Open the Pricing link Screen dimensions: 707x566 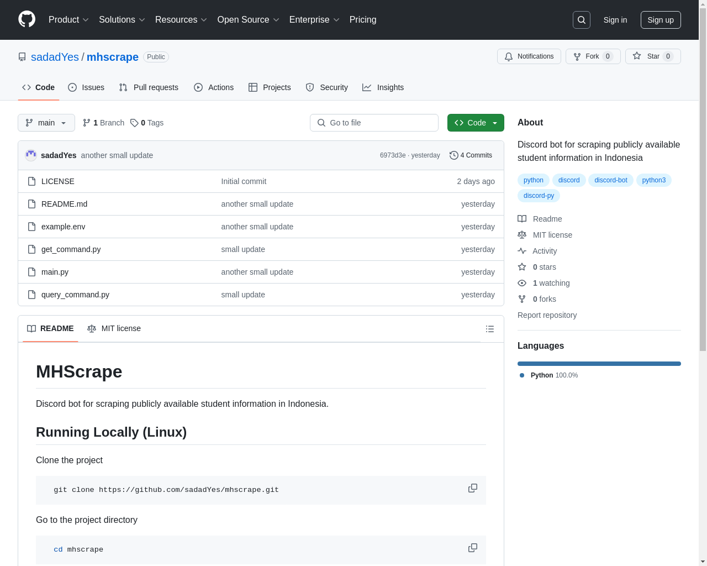(363, 20)
